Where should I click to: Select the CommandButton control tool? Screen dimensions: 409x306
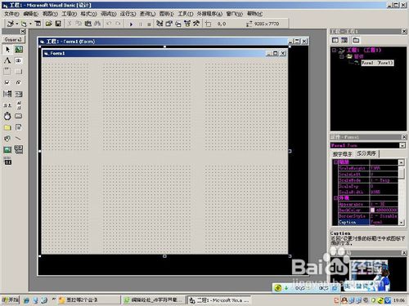pyautogui.click(x=19, y=72)
